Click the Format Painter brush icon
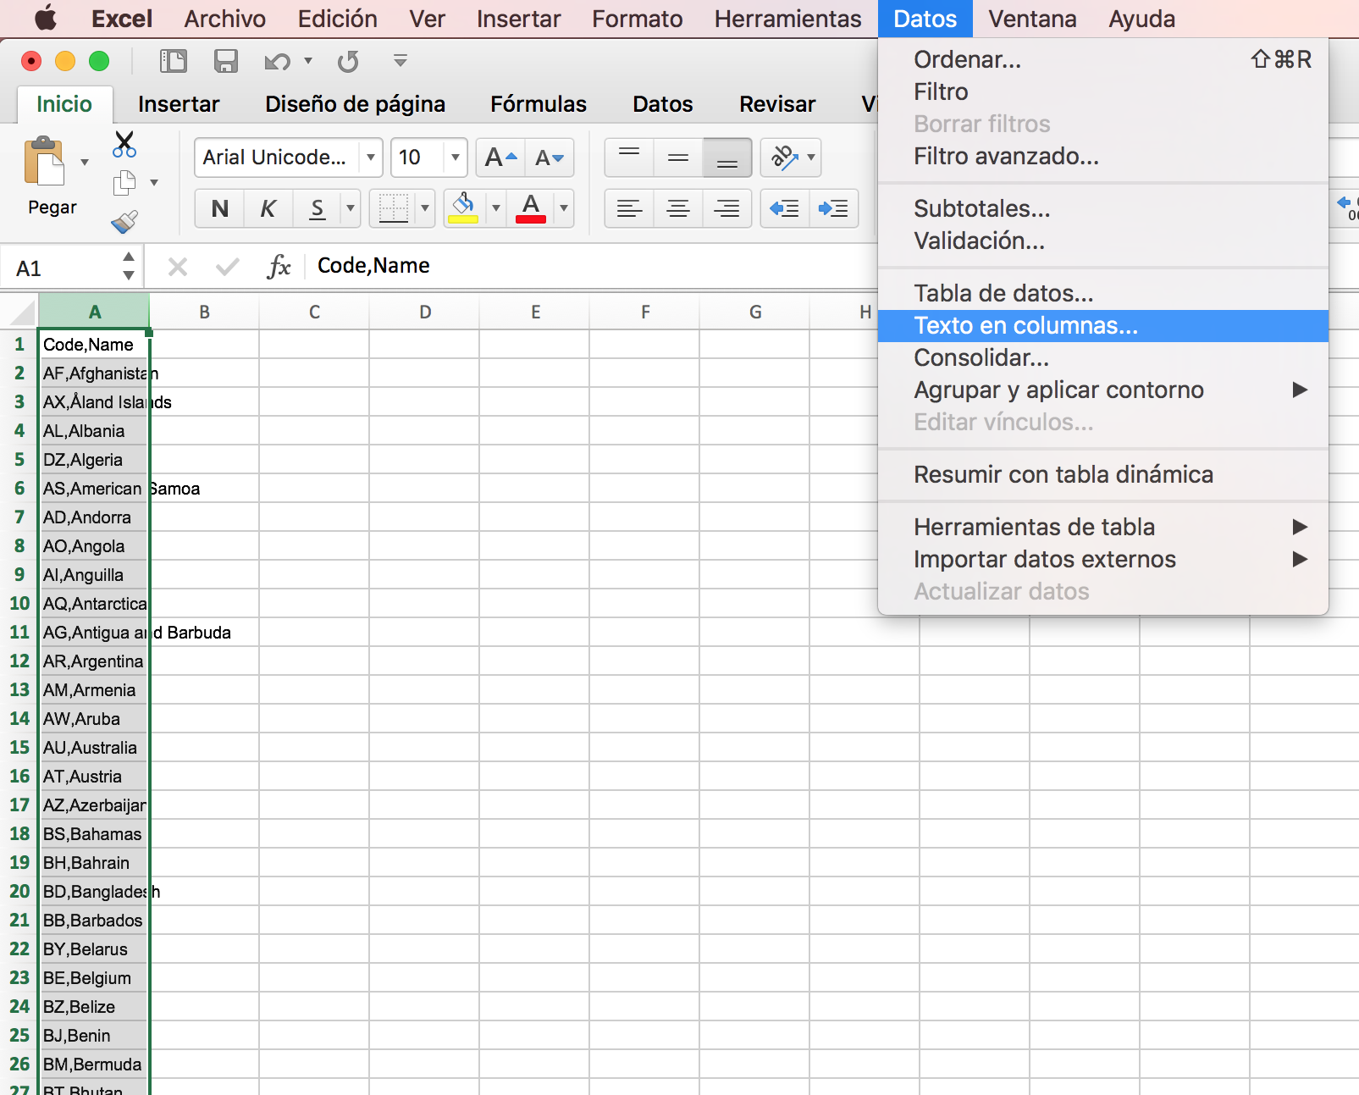 (124, 222)
